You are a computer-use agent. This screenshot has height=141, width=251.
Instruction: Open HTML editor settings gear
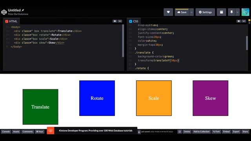[x=115, y=21]
